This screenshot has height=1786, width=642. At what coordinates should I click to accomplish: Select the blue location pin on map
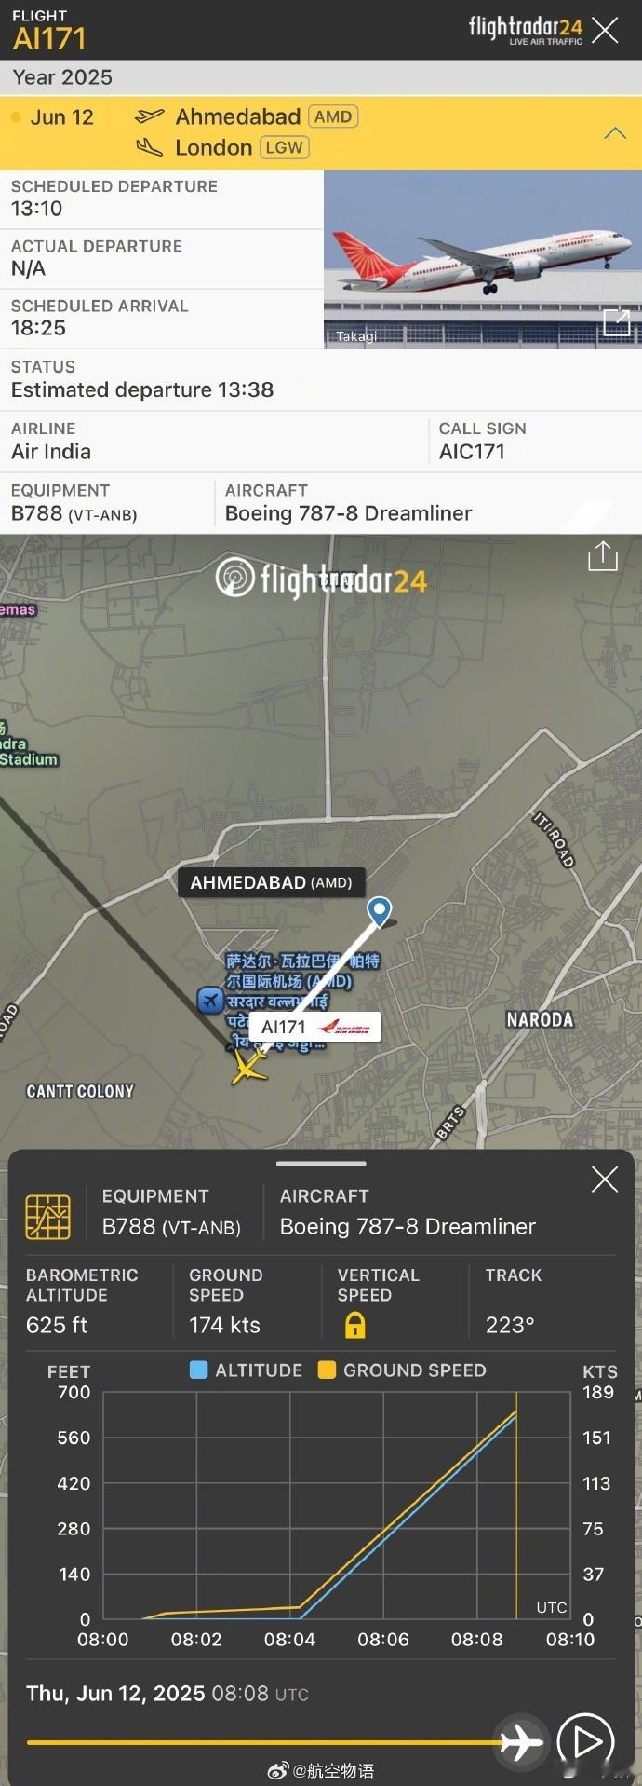(x=380, y=912)
